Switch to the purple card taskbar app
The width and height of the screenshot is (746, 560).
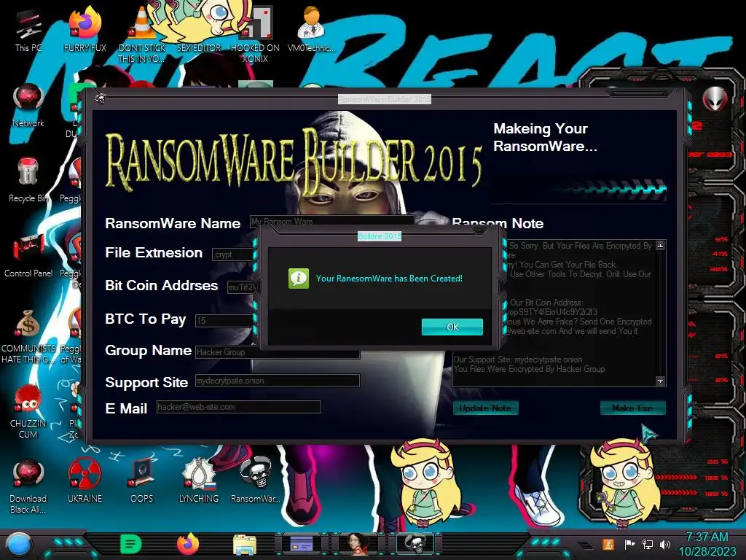[x=302, y=544]
